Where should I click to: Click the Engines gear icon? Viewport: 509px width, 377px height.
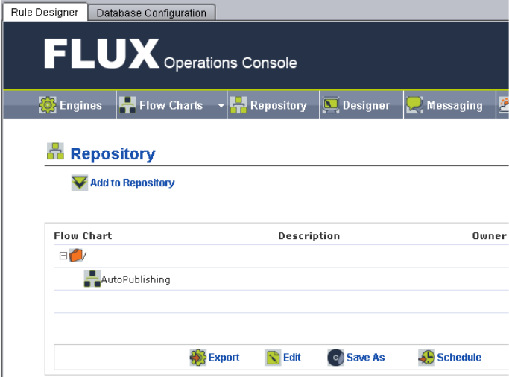48,105
